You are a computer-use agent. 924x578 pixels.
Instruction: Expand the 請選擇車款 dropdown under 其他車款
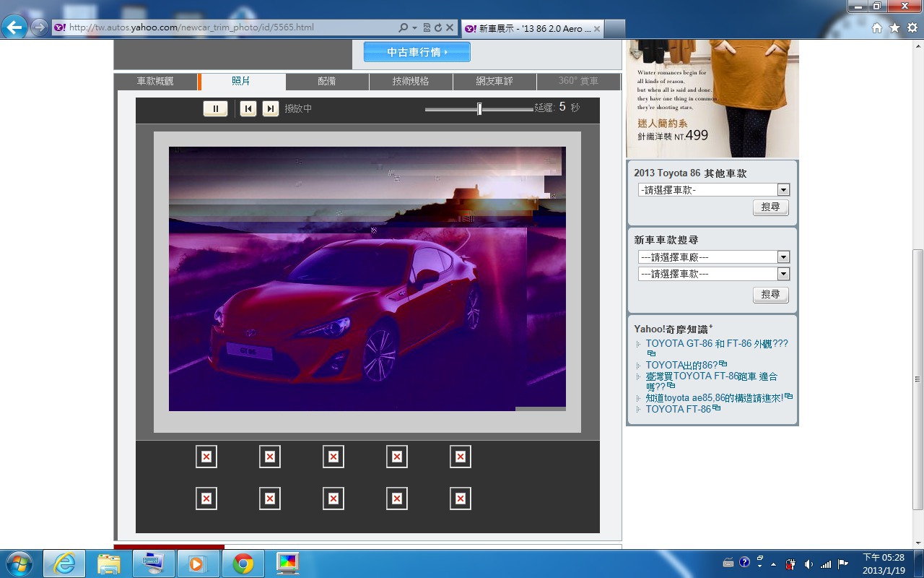point(783,190)
